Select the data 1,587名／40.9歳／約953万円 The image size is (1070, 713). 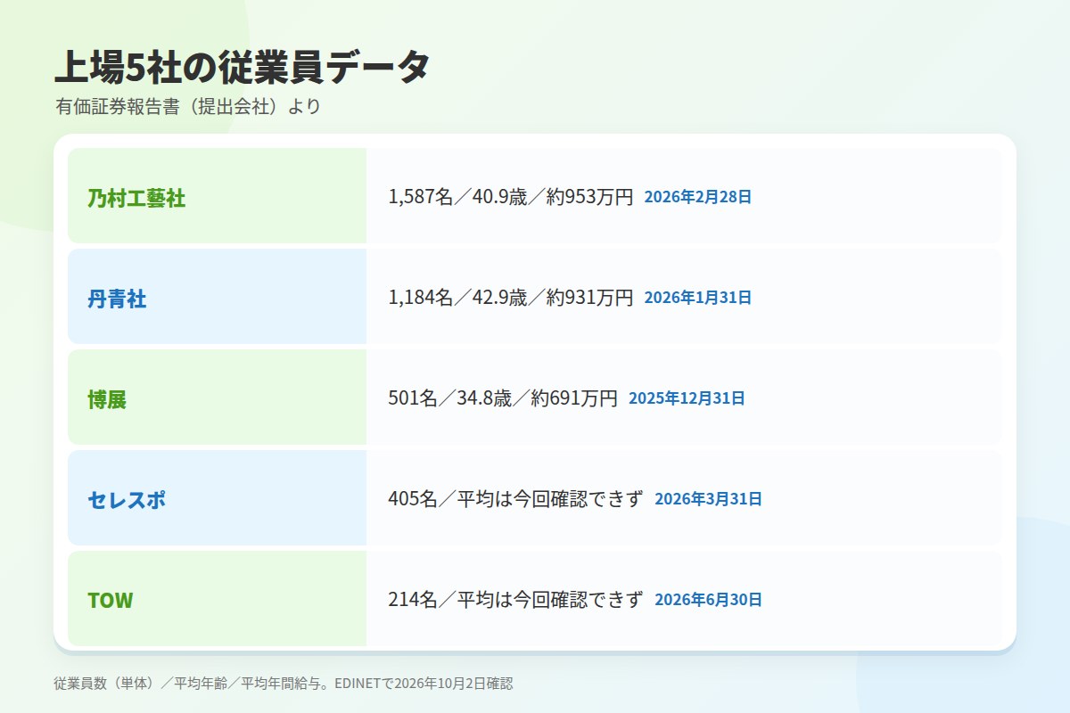(510, 197)
